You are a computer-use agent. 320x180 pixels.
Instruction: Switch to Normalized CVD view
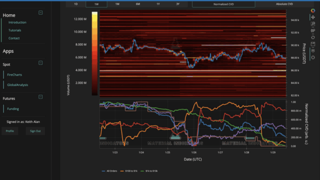tap(224, 4)
